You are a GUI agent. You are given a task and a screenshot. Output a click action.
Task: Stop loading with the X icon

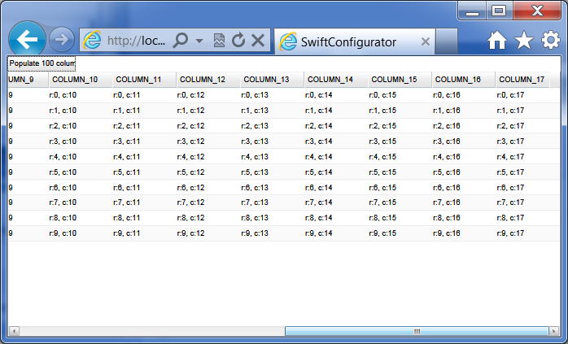click(x=258, y=41)
